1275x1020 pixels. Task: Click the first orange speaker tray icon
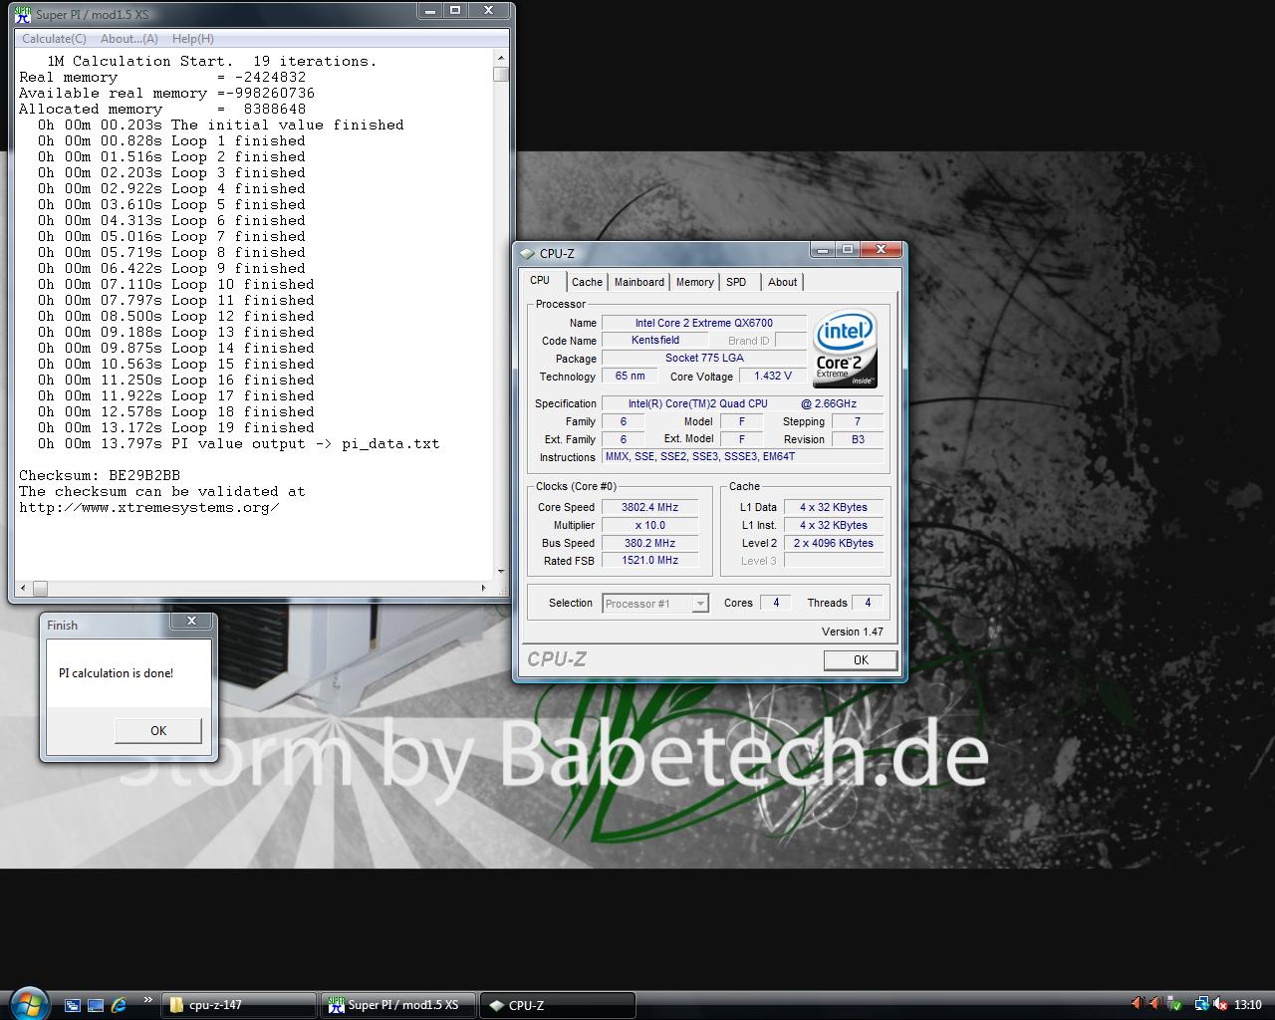tap(1139, 1004)
